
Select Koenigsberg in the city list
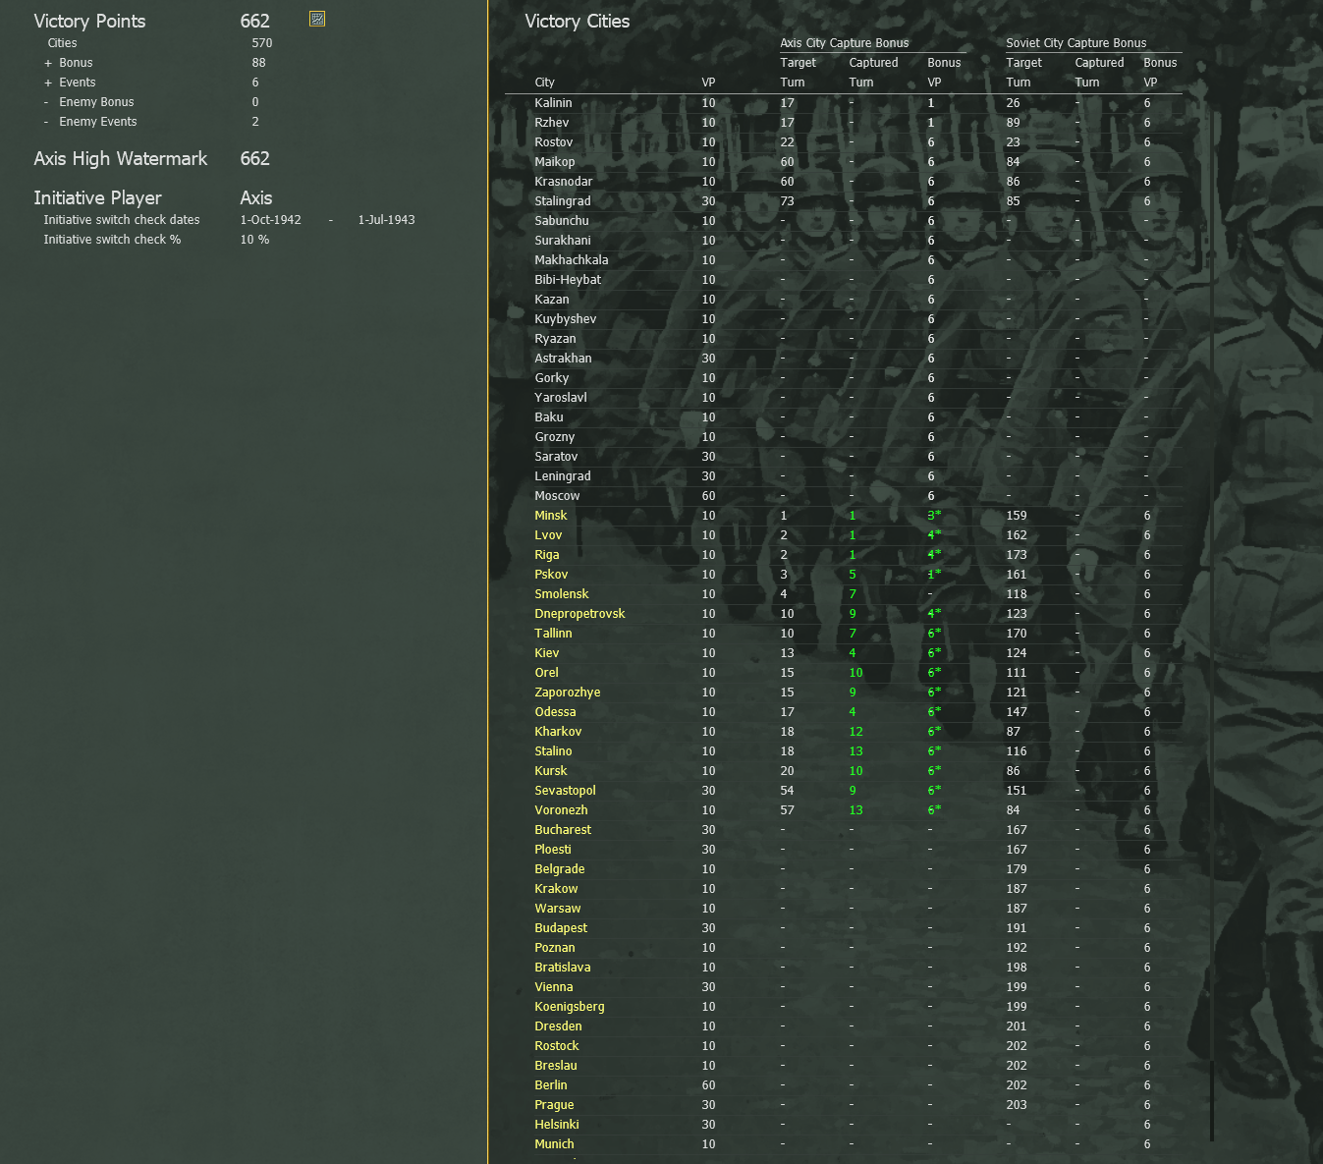pyautogui.click(x=570, y=1007)
